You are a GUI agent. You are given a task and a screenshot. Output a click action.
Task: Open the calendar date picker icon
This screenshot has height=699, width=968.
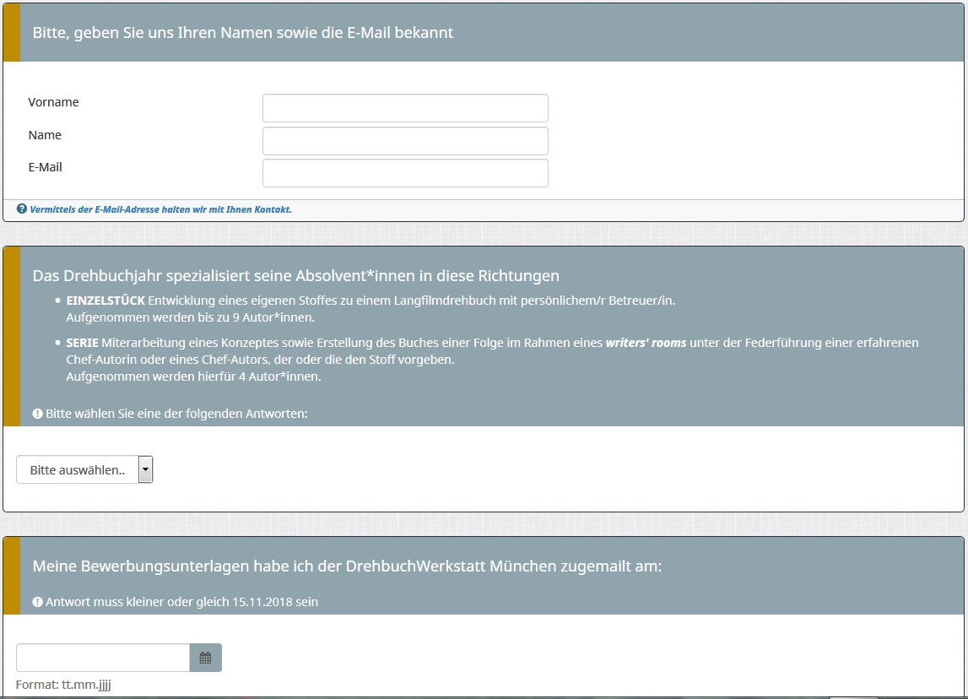click(205, 658)
